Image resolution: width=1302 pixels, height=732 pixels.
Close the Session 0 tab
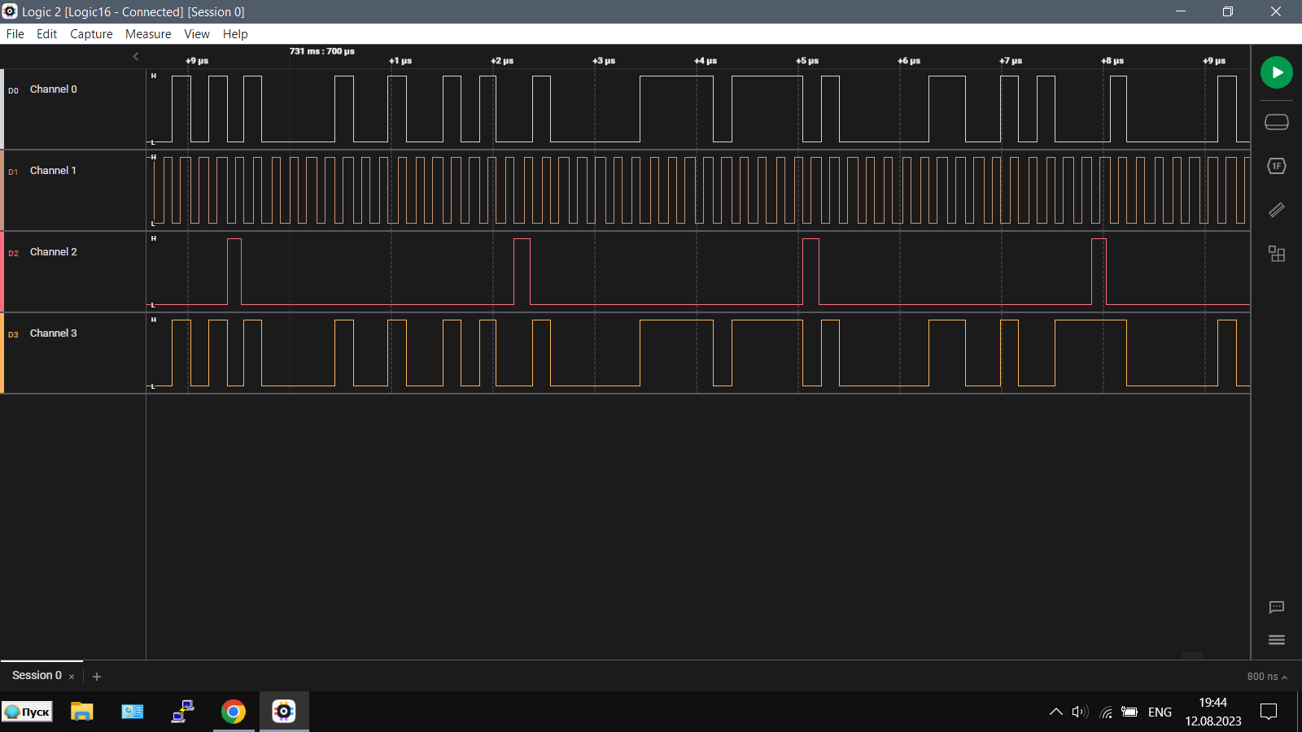coord(72,677)
